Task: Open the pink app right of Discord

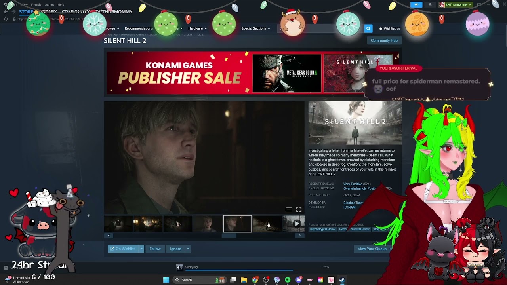Action: (309, 280)
